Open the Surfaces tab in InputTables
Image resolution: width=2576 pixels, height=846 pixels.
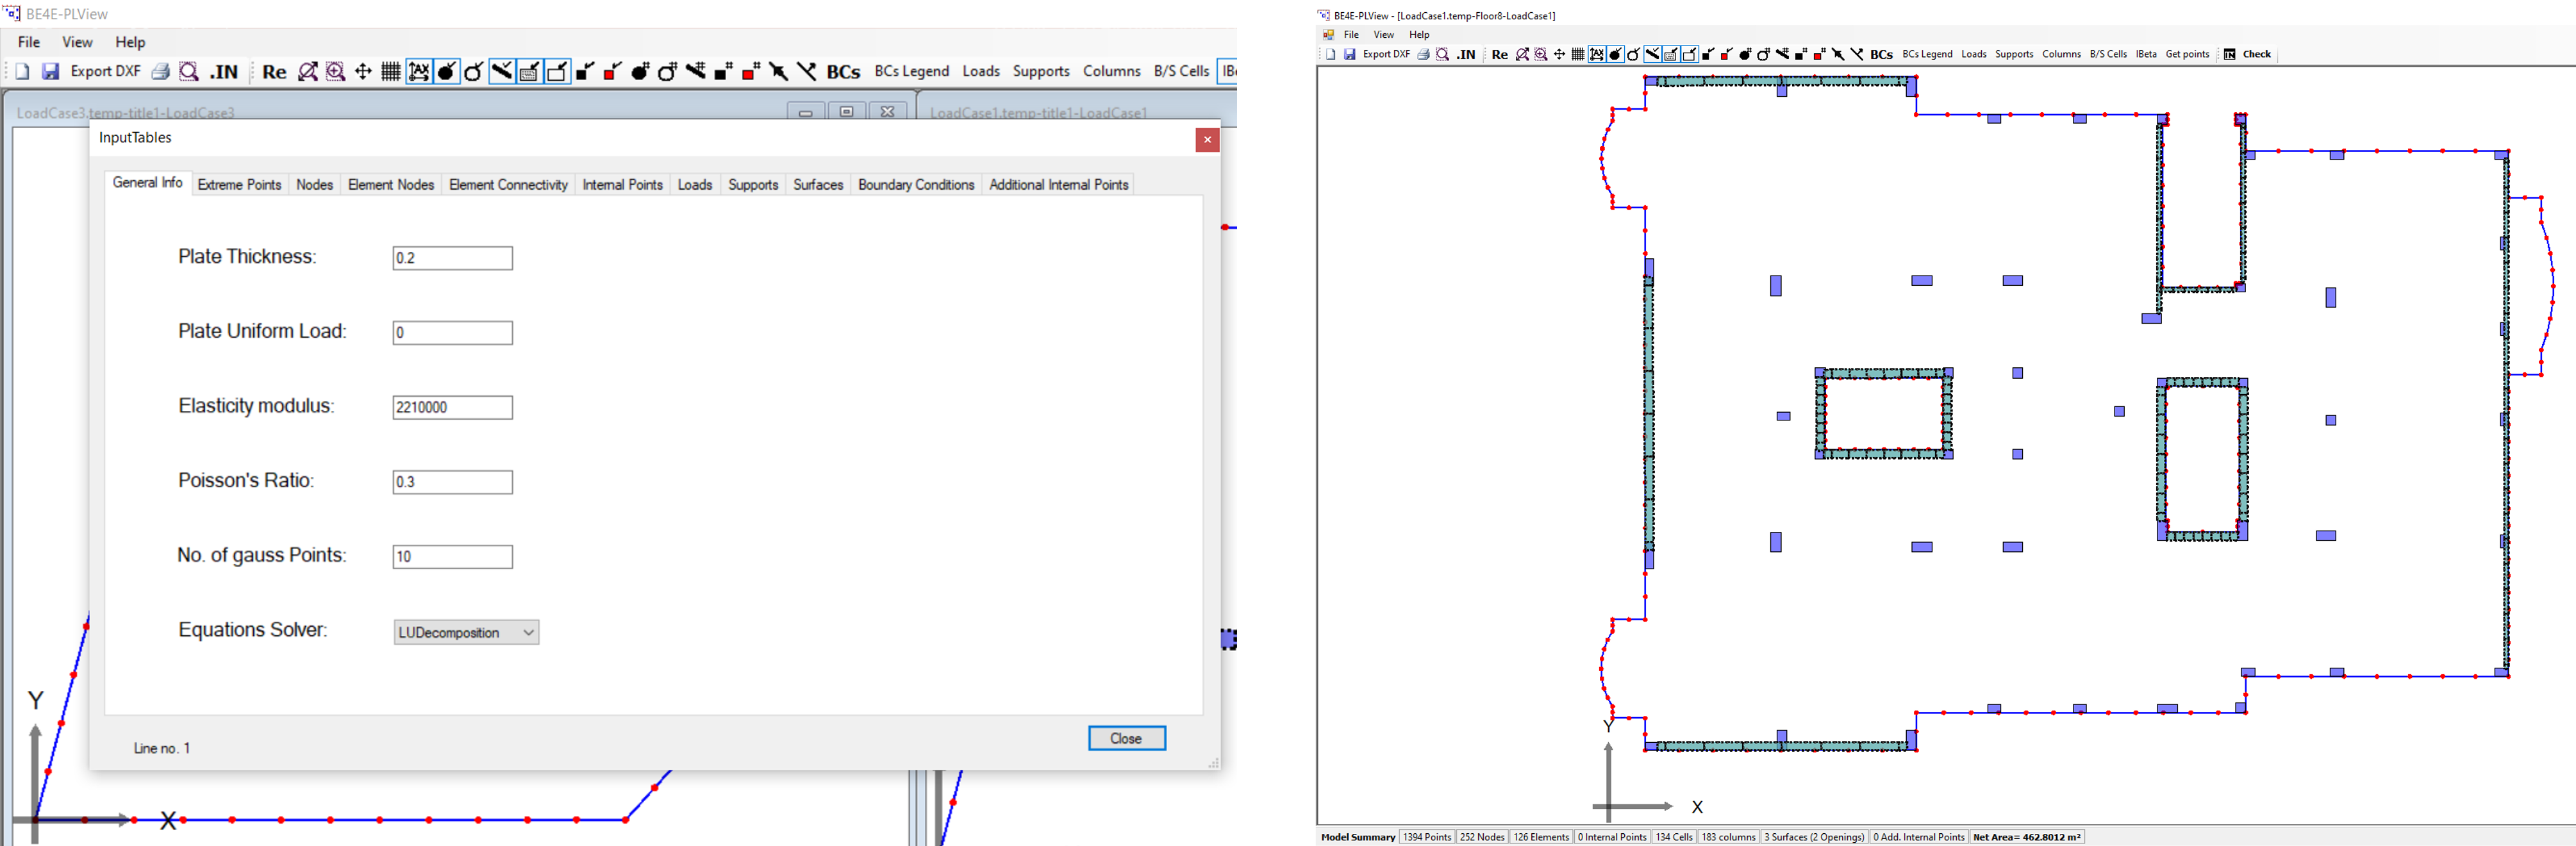click(x=818, y=184)
